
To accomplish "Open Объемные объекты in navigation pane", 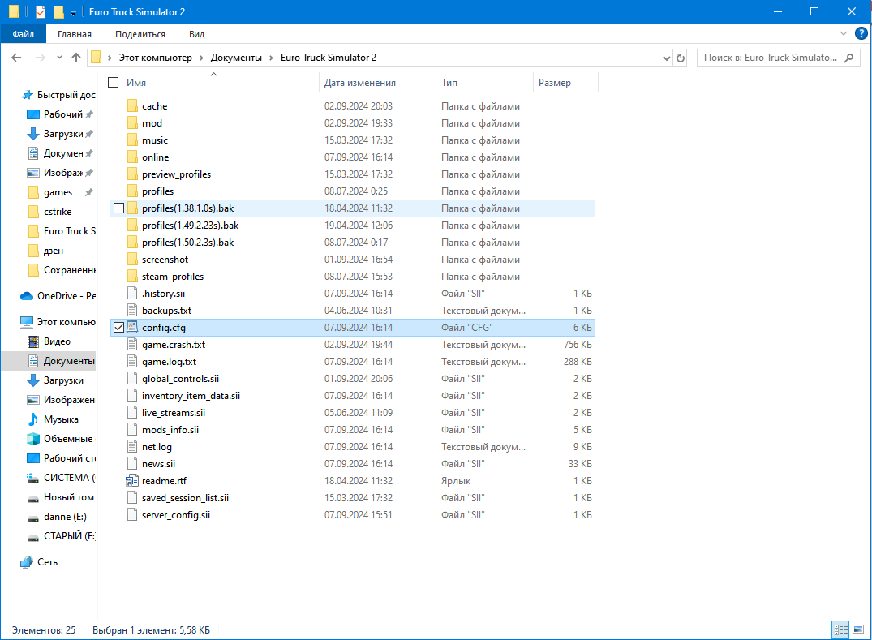I will coord(61,439).
